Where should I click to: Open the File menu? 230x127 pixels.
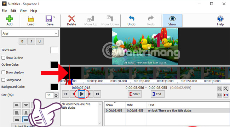pos(4,11)
